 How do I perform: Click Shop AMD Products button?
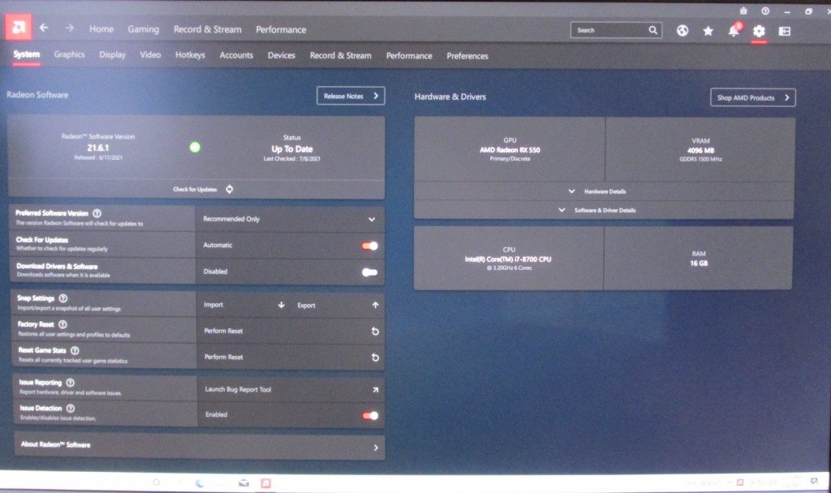[x=752, y=97]
